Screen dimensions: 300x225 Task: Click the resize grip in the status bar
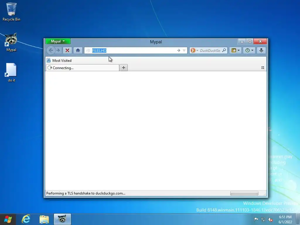265,194
